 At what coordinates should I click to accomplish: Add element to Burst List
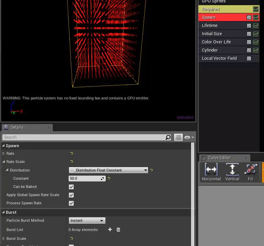coord(110,230)
